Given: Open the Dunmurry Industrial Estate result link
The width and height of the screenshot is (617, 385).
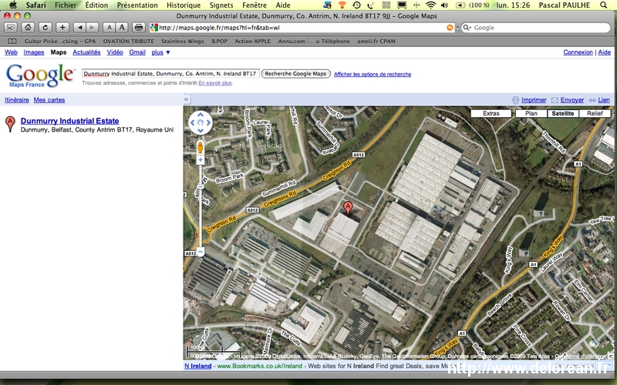Looking at the screenshot, I should coord(69,121).
